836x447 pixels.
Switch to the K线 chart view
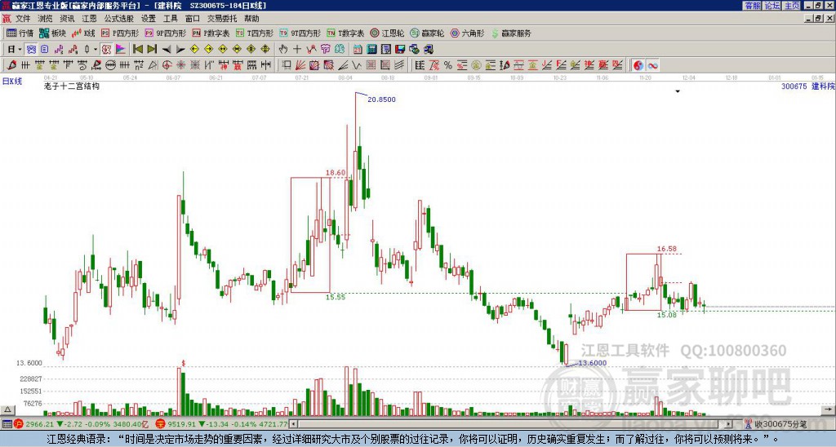(83, 33)
